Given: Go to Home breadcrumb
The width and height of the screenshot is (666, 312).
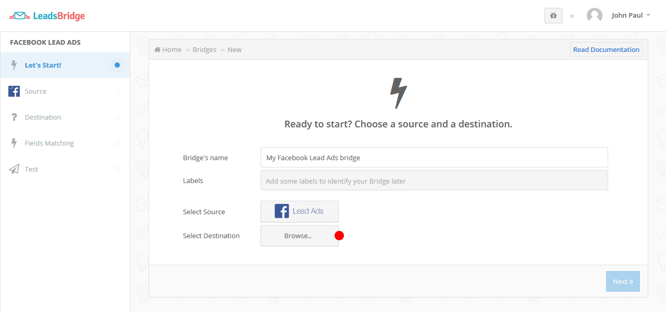Looking at the screenshot, I should point(168,49).
